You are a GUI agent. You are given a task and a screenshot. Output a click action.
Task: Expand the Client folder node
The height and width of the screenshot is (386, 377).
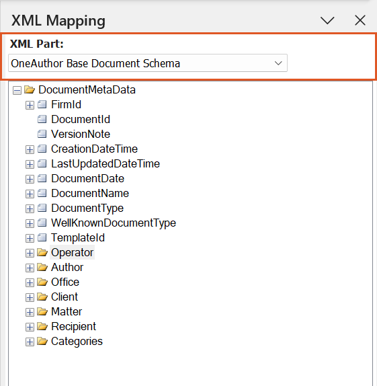coord(30,297)
